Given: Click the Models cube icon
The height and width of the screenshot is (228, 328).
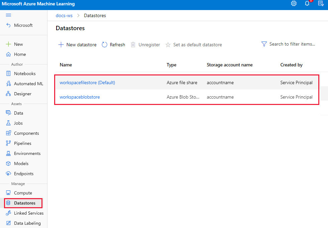Looking at the screenshot, I should pos(8,163).
